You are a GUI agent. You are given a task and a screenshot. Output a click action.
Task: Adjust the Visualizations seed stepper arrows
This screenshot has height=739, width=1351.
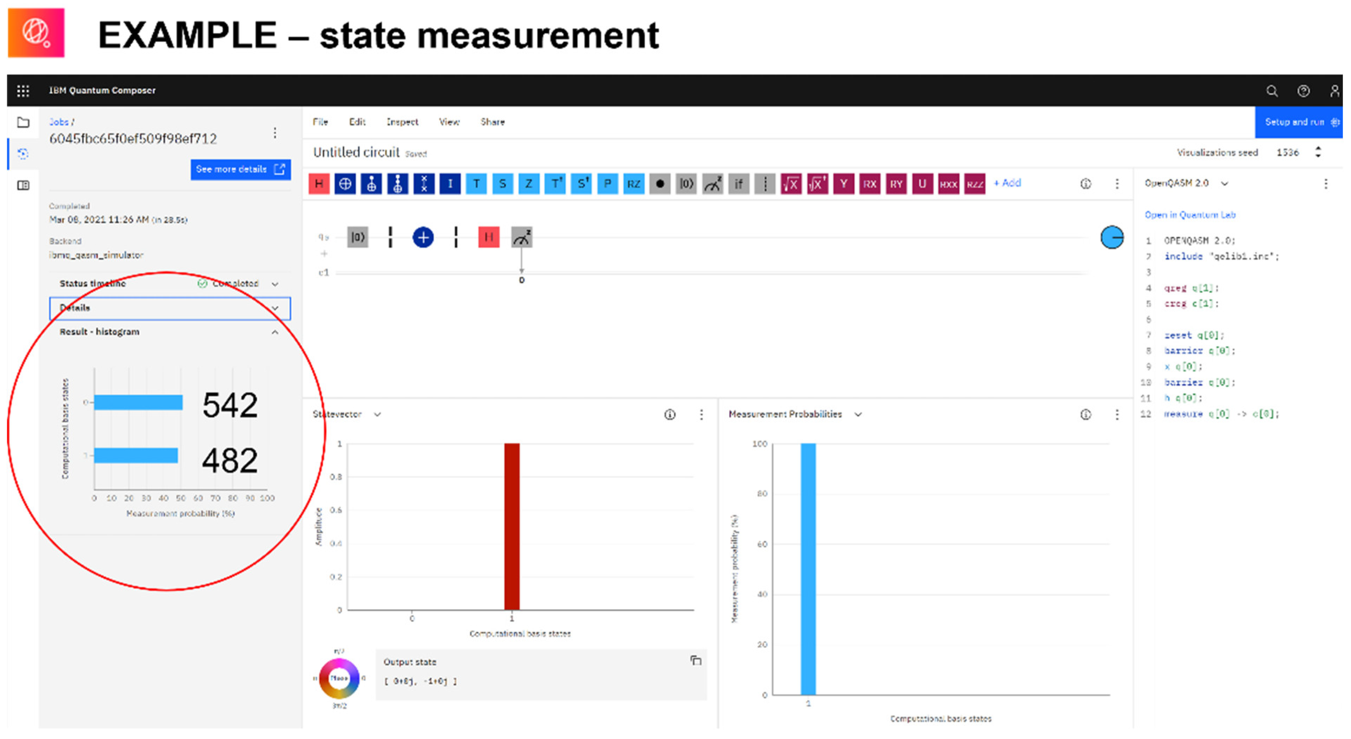click(x=1318, y=152)
